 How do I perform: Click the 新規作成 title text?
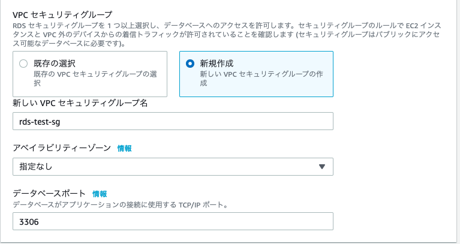pyautogui.click(x=218, y=63)
